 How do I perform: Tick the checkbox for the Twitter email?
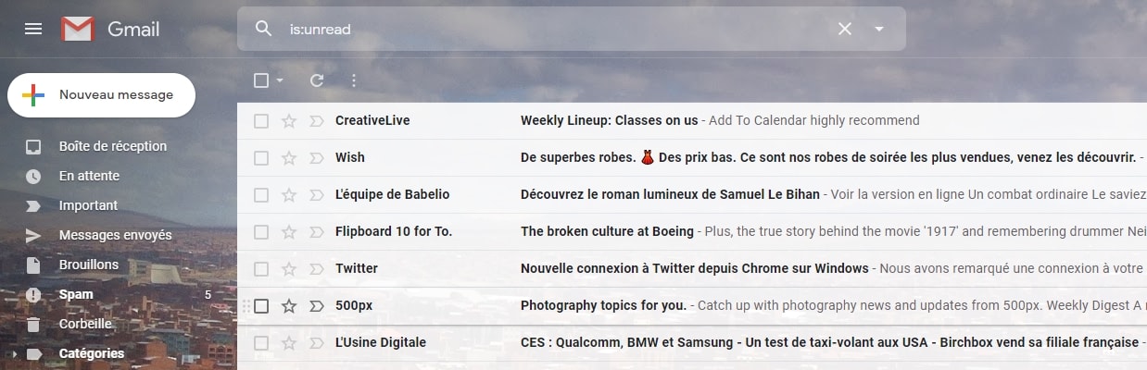point(261,269)
